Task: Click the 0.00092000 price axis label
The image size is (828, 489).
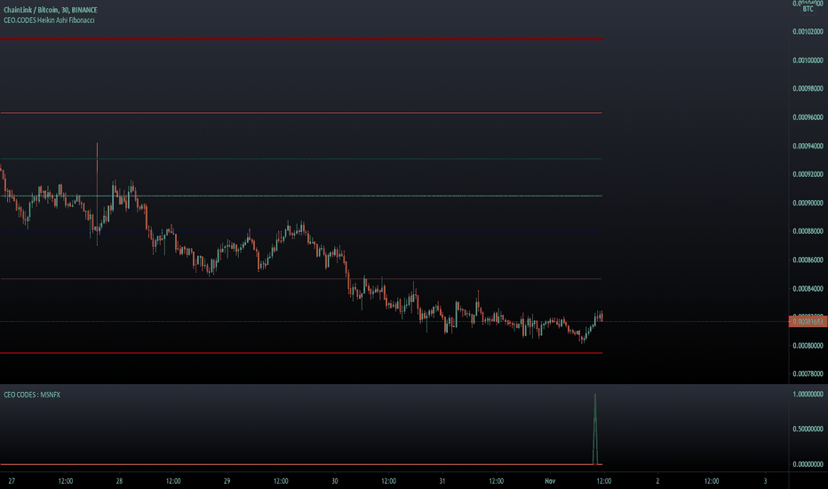Action: pos(808,174)
